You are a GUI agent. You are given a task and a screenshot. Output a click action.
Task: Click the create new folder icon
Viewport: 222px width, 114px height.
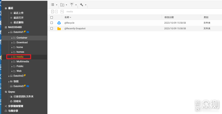(62, 5)
